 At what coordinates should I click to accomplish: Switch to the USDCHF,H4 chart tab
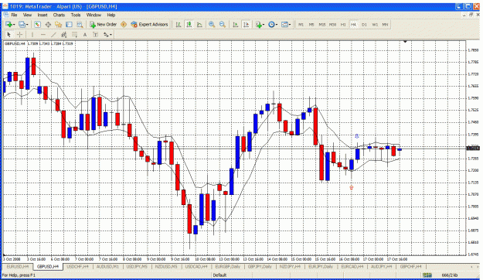[77, 266]
